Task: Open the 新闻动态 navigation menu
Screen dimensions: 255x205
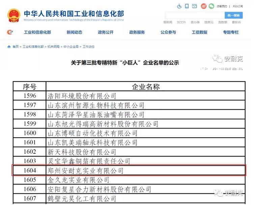Action: pyautogui.click(x=74, y=32)
